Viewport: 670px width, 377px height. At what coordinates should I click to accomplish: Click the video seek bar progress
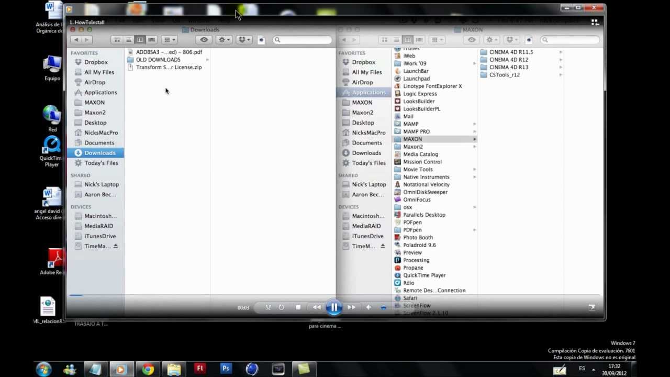pyautogui.click(x=76, y=295)
